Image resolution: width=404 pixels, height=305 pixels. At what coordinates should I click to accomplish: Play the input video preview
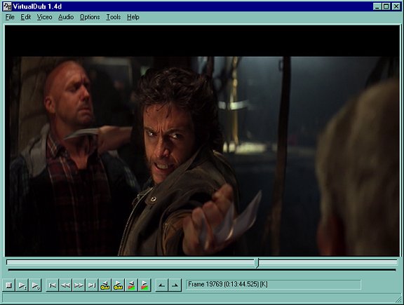[22, 285]
